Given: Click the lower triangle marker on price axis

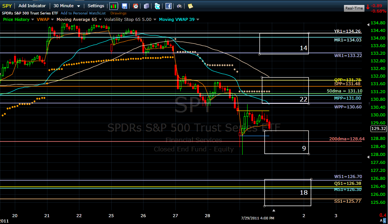Looking at the screenshot, I should tap(368, 157).
